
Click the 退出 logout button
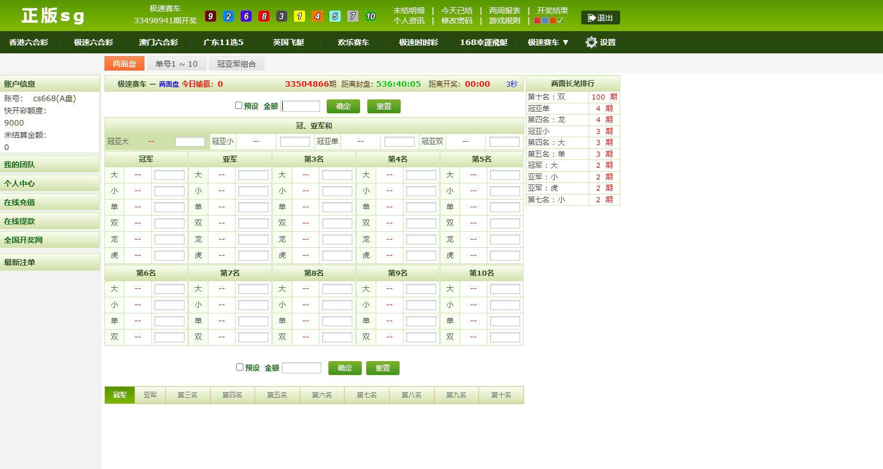pyautogui.click(x=600, y=18)
